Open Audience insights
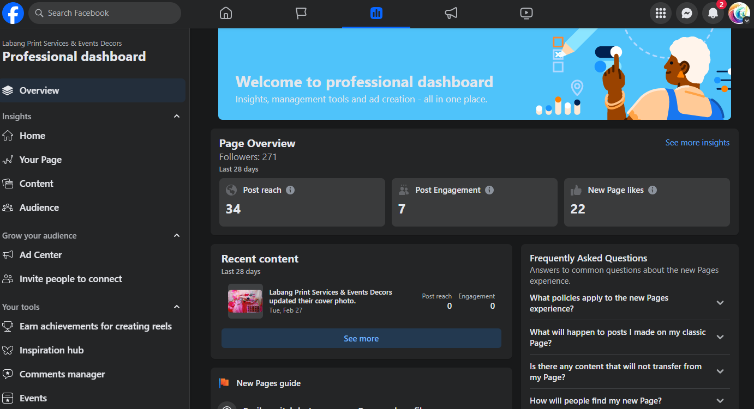The image size is (754, 409). (x=93, y=207)
